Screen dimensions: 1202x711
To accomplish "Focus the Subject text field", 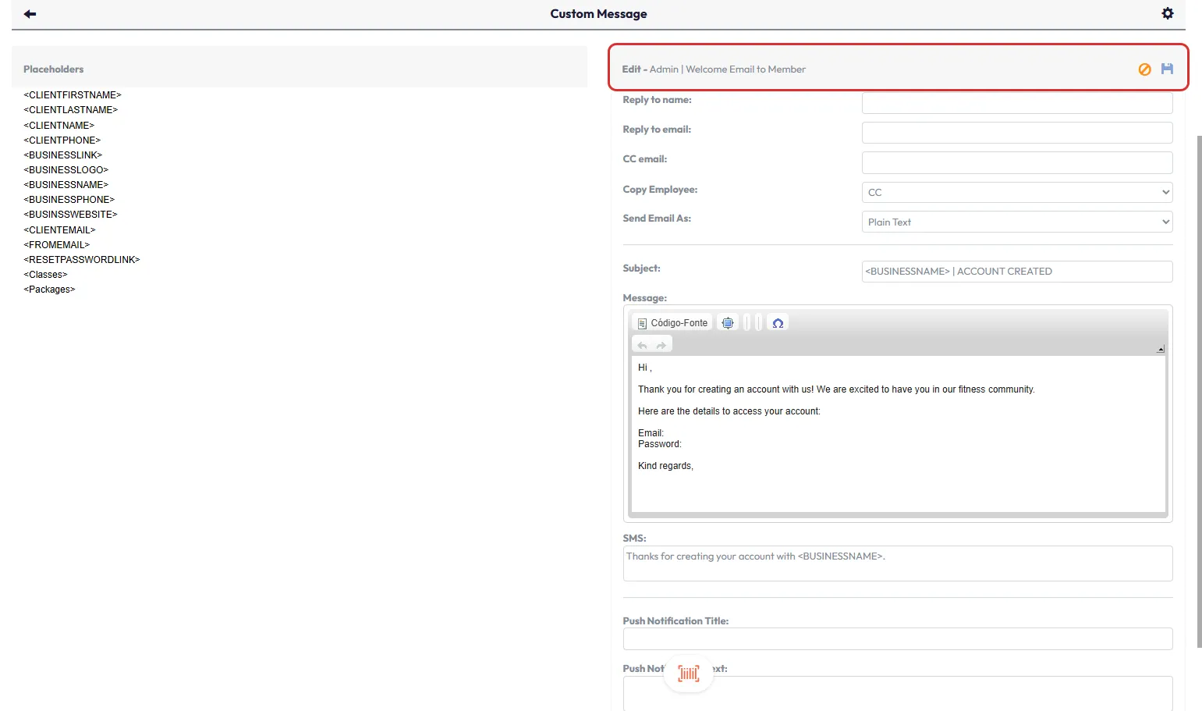I will (1016, 272).
